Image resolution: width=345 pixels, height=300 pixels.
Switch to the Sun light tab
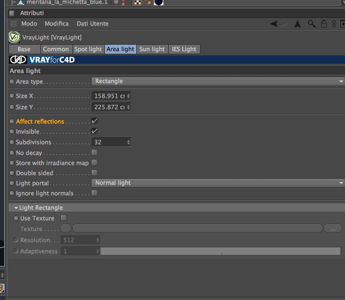[152, 49]
